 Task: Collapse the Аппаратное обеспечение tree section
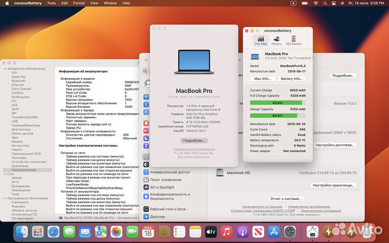(5, 69)
